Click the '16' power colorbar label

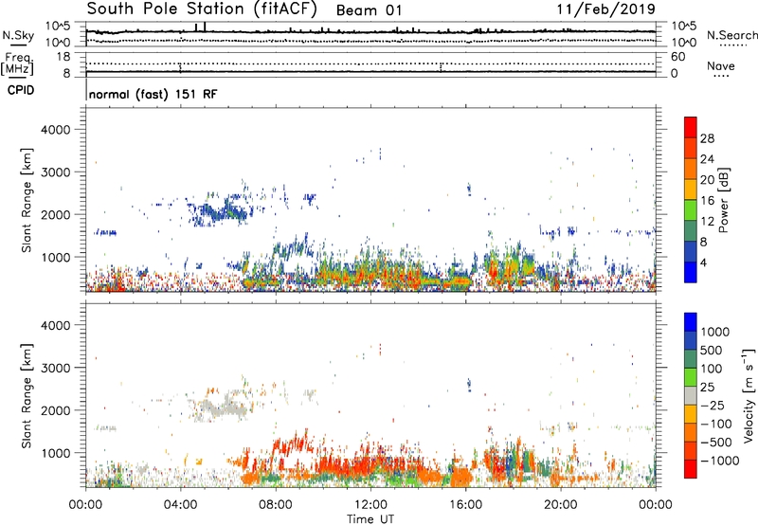coord(707,201)
